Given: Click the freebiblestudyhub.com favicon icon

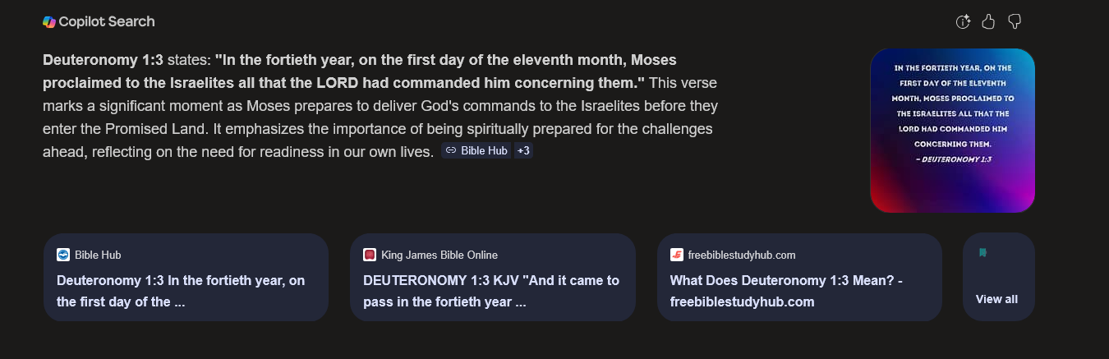Looking at the screenshot, I should [x=677, y=255].
